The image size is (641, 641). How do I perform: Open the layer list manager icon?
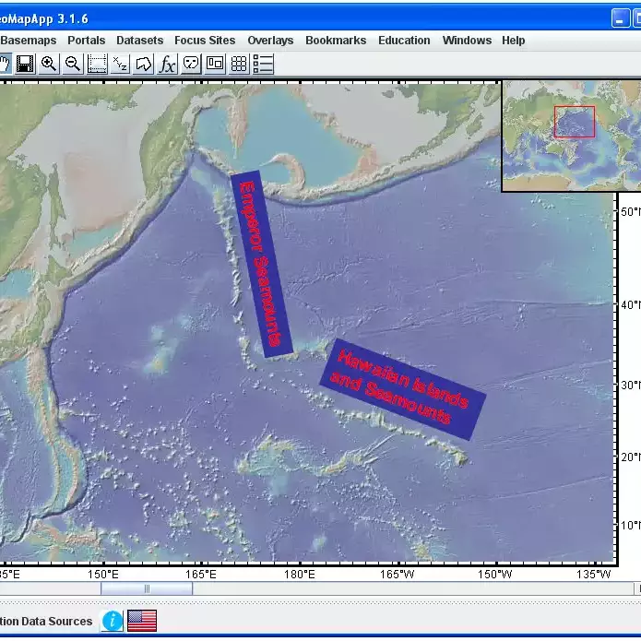click(x=263, y=64)
